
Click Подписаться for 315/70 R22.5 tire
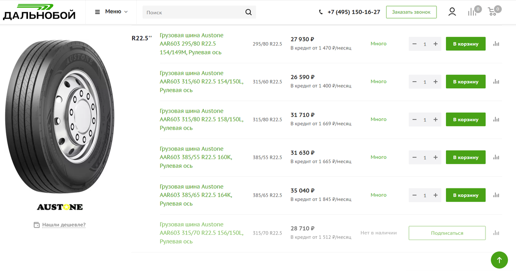tap(447, 233)
